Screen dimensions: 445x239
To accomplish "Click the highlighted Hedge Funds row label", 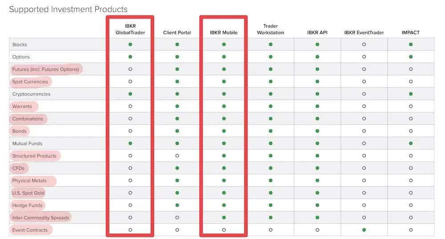I will 27,205.
